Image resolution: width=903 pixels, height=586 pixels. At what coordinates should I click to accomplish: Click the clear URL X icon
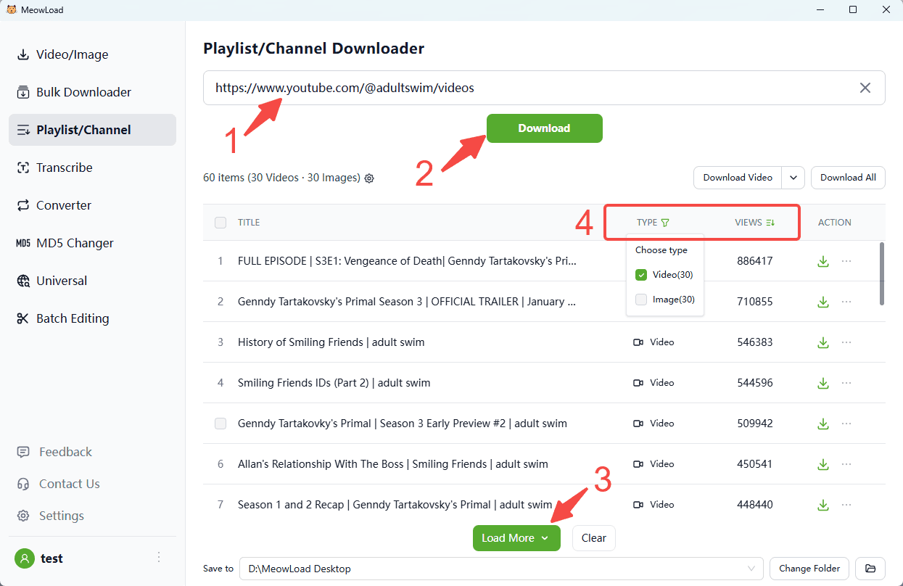point(865,88)
